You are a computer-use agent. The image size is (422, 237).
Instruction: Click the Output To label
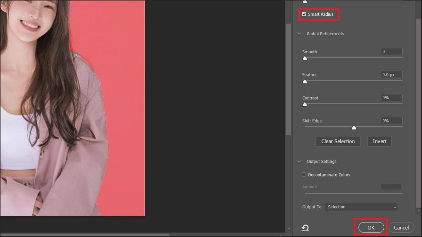[x=312, y=207]
